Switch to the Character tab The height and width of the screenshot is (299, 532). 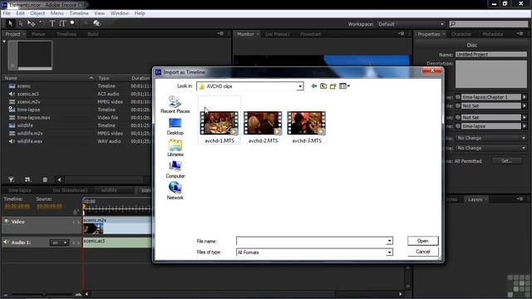click(x=461, y=34)
